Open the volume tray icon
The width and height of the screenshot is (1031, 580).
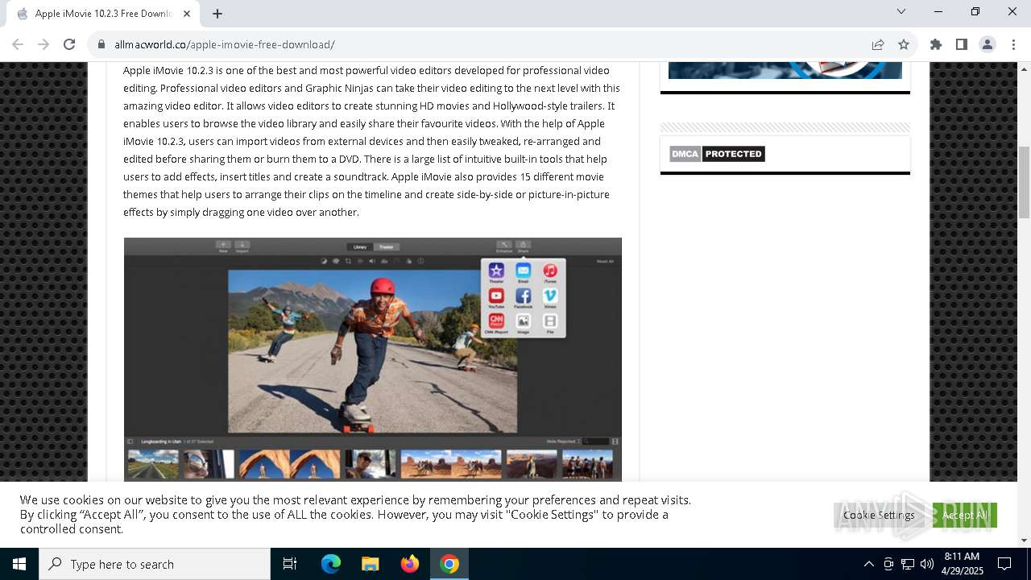click(927, 564)
